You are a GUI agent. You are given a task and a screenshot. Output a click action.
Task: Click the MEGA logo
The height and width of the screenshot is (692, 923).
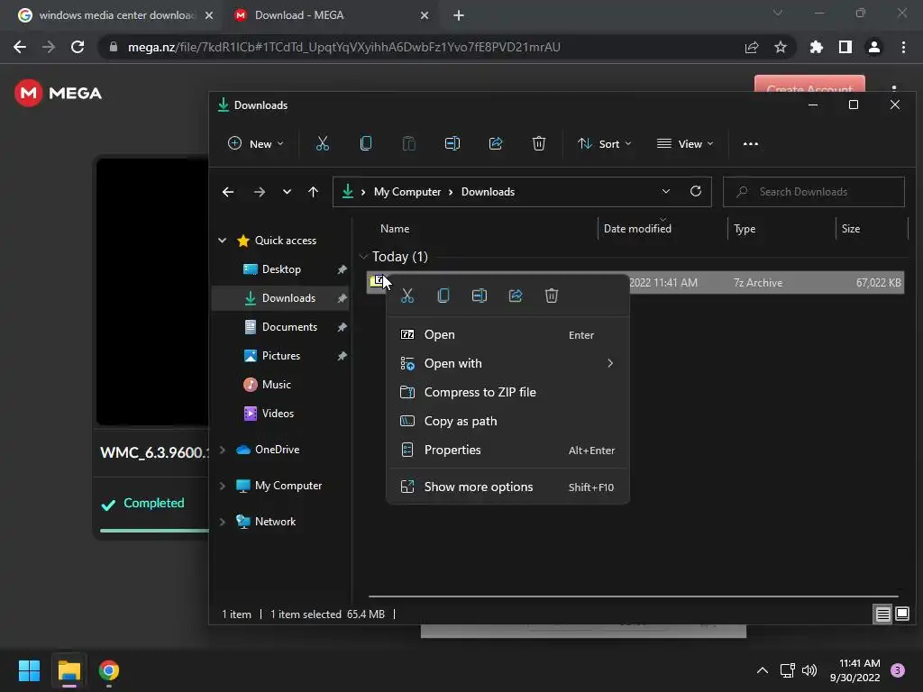click(x=58, y=93)
